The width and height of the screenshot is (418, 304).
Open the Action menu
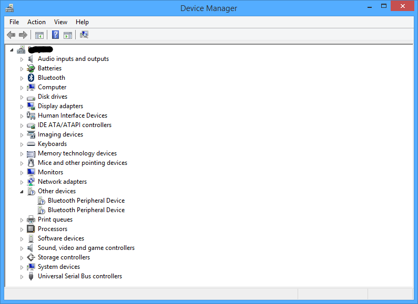coord(36,22)
